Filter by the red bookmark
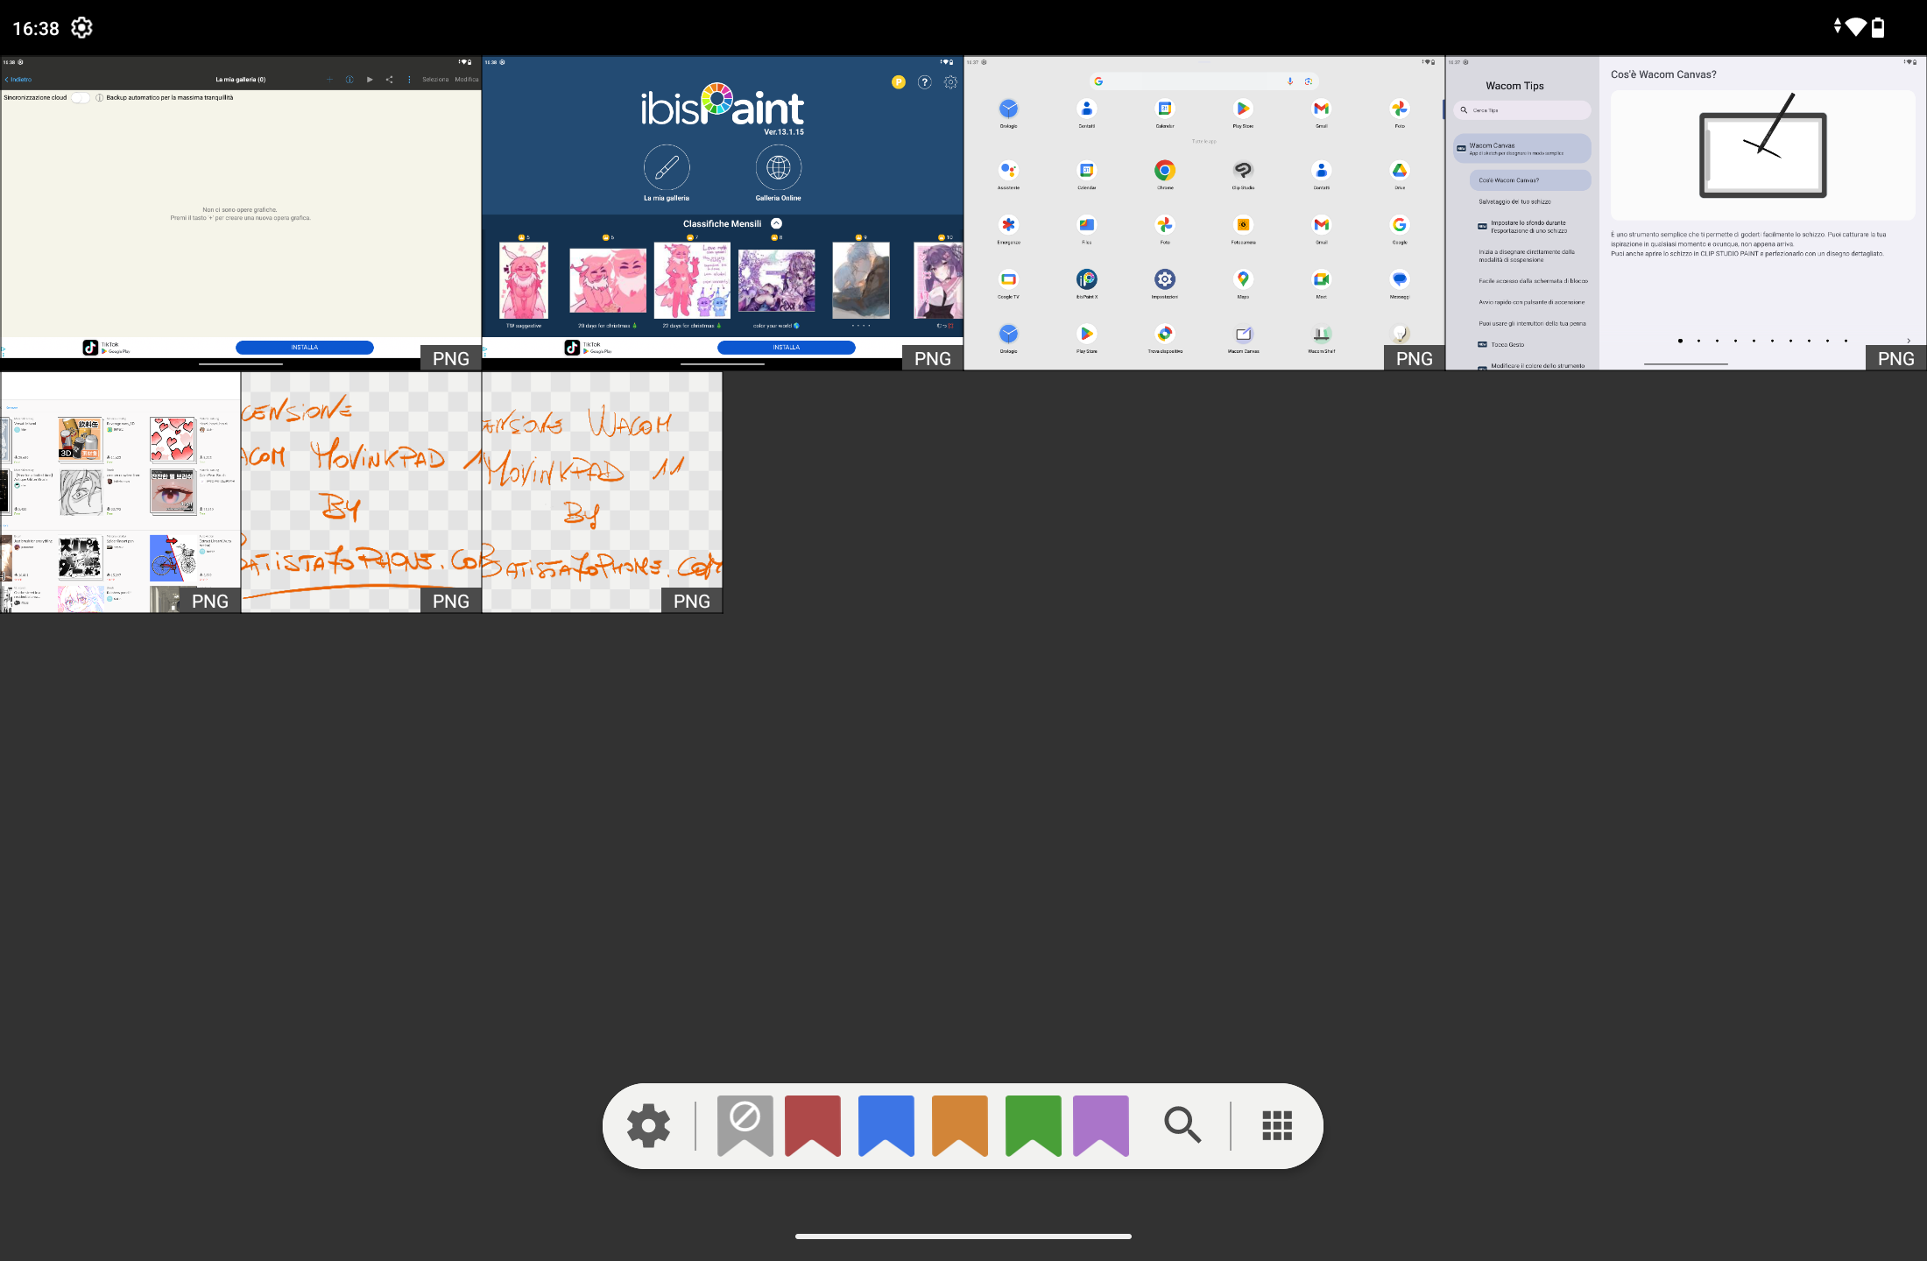Image resolution: width=1927 pixels, height=1261 pixels. (813, 1125)
